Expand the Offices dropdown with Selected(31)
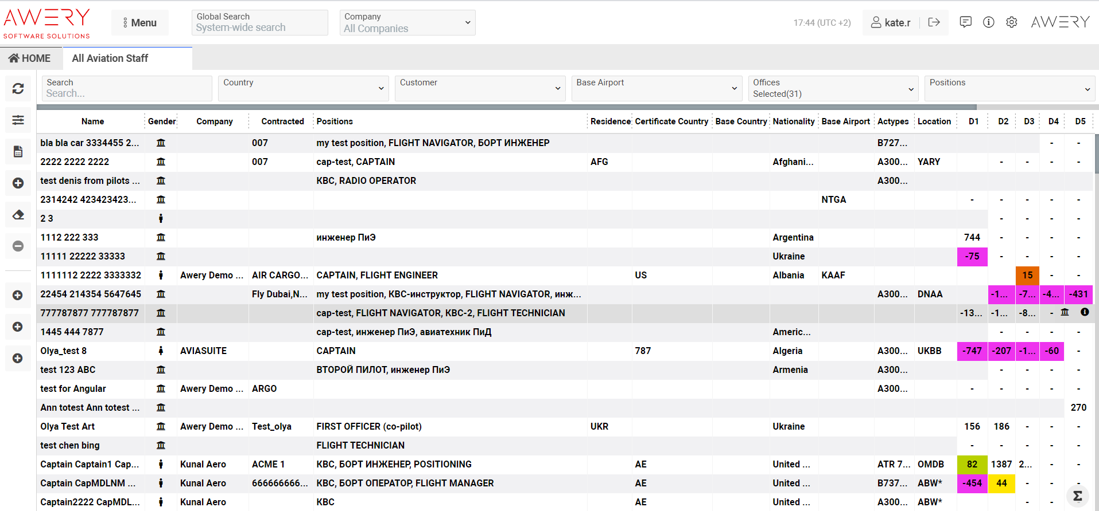This screenshot has height=511, width=1099. coord(833,88)
